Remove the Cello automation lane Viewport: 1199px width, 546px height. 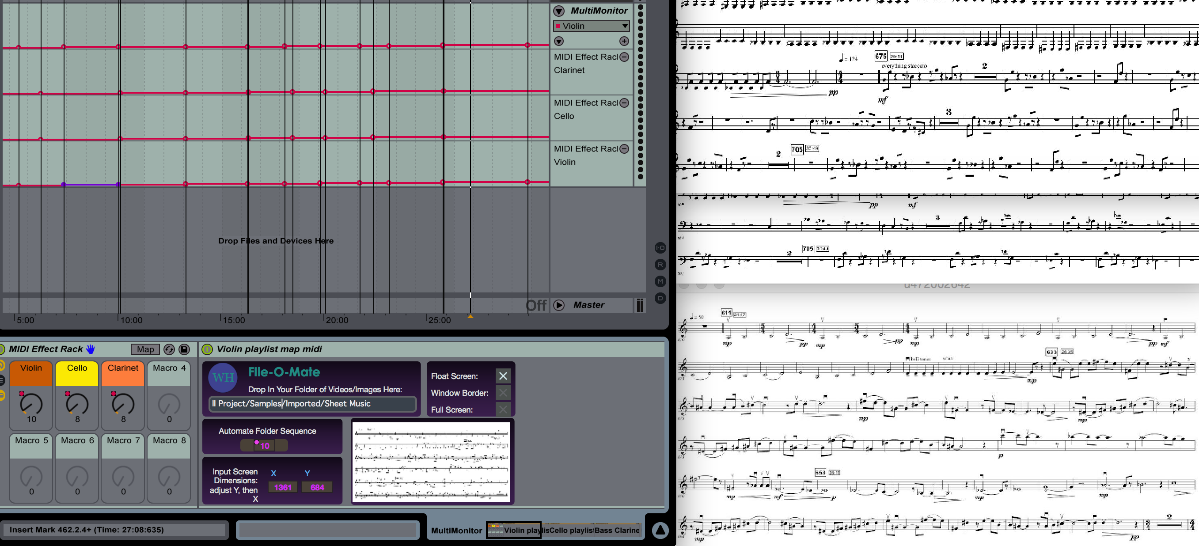click(624, 103)
